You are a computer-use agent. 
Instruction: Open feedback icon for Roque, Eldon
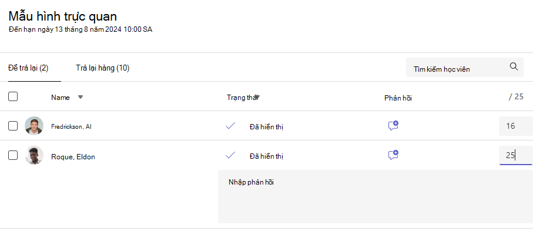click(x=393, y=155)
